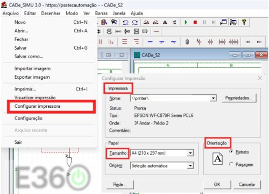Select the three red horizontal lines icon

pos(125,41)
